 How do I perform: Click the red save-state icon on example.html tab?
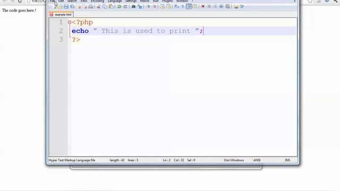click(x=52, y=14)
